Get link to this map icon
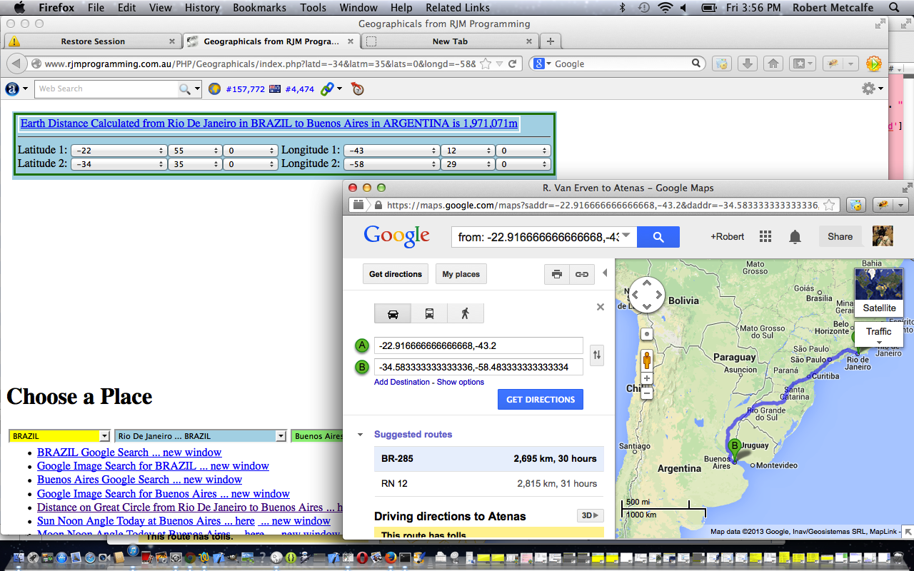914x571 pixels. (582, 274)
